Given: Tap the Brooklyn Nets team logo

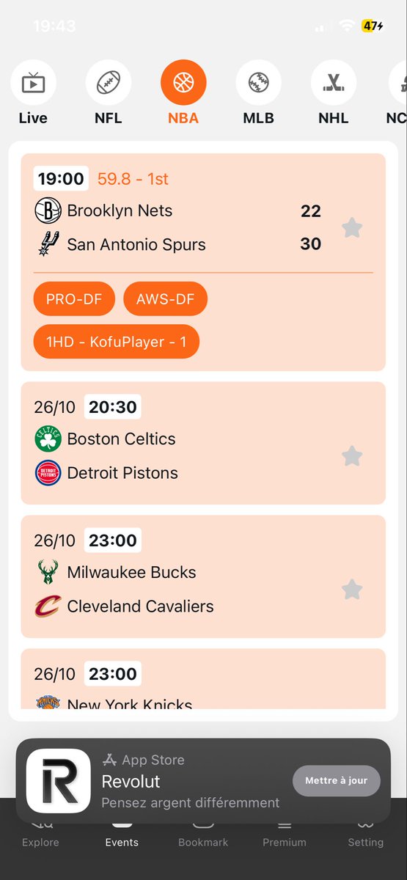Looking at the screenshot, I should (x=48, y=211).
